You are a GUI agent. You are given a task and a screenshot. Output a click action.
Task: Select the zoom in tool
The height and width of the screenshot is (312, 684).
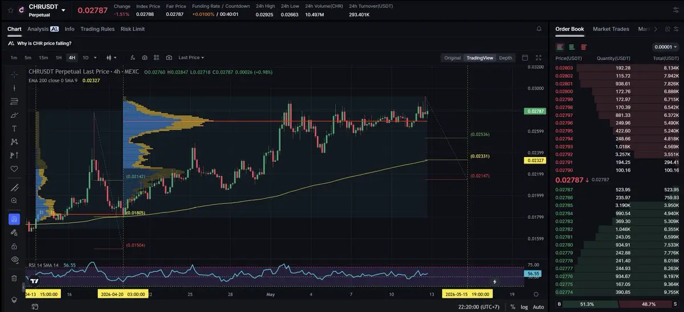(14, 201)
